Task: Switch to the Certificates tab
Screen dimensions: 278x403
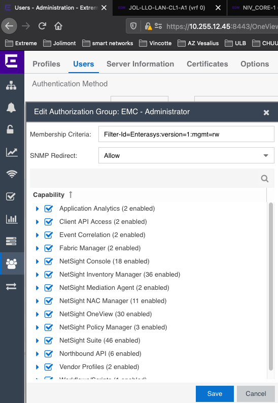Action: click(x=207, y=64)
